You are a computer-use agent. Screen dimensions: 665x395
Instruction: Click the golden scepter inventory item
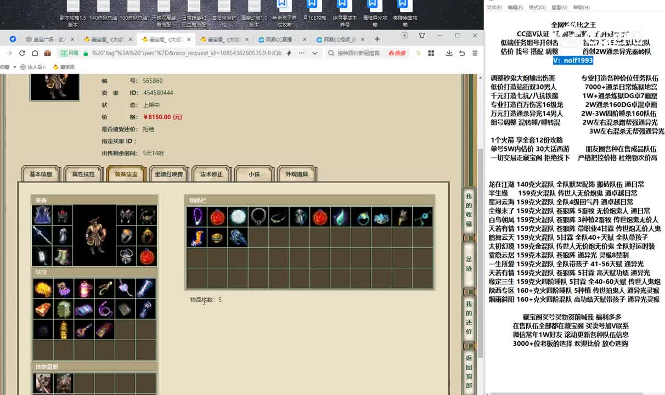coord(402,217)
